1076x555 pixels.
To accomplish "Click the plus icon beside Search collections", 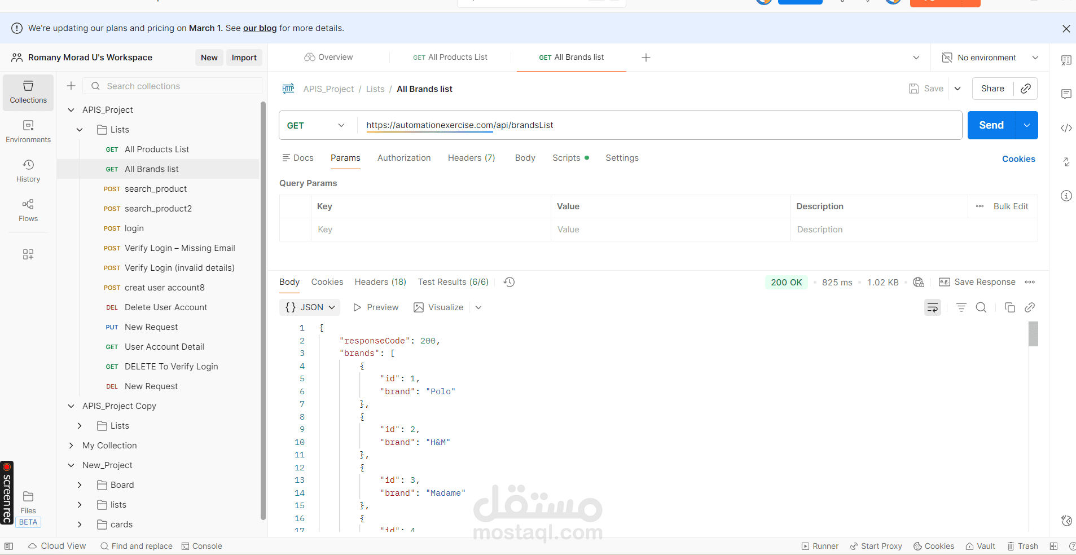I will pos(71,86).
